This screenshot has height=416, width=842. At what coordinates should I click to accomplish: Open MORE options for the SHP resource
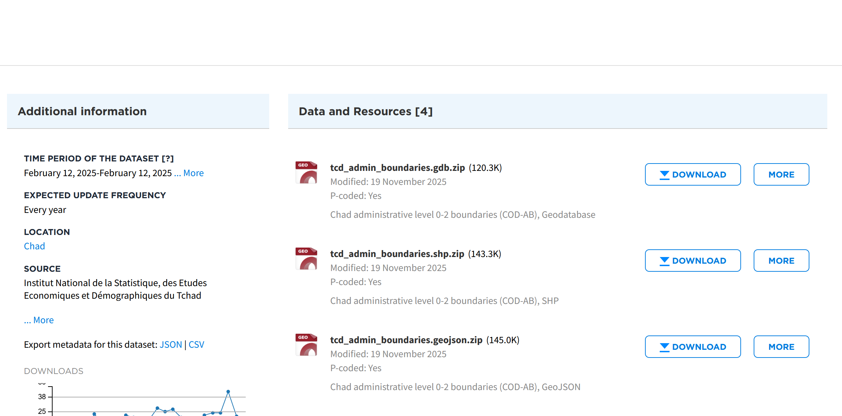[781, 260]
